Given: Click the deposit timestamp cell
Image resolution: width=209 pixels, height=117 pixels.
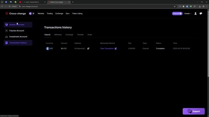Looking at the screenshot, I should [181, 48].
